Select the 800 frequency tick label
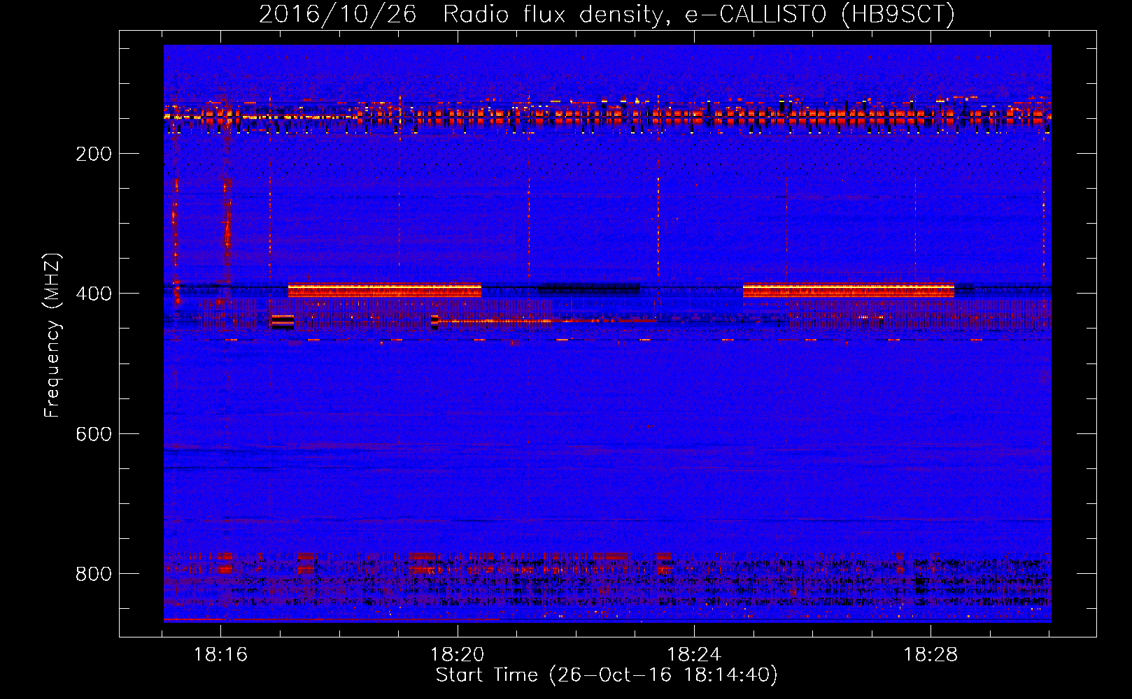This screenshot has width=1132, height=699. [x=94, y=574]
